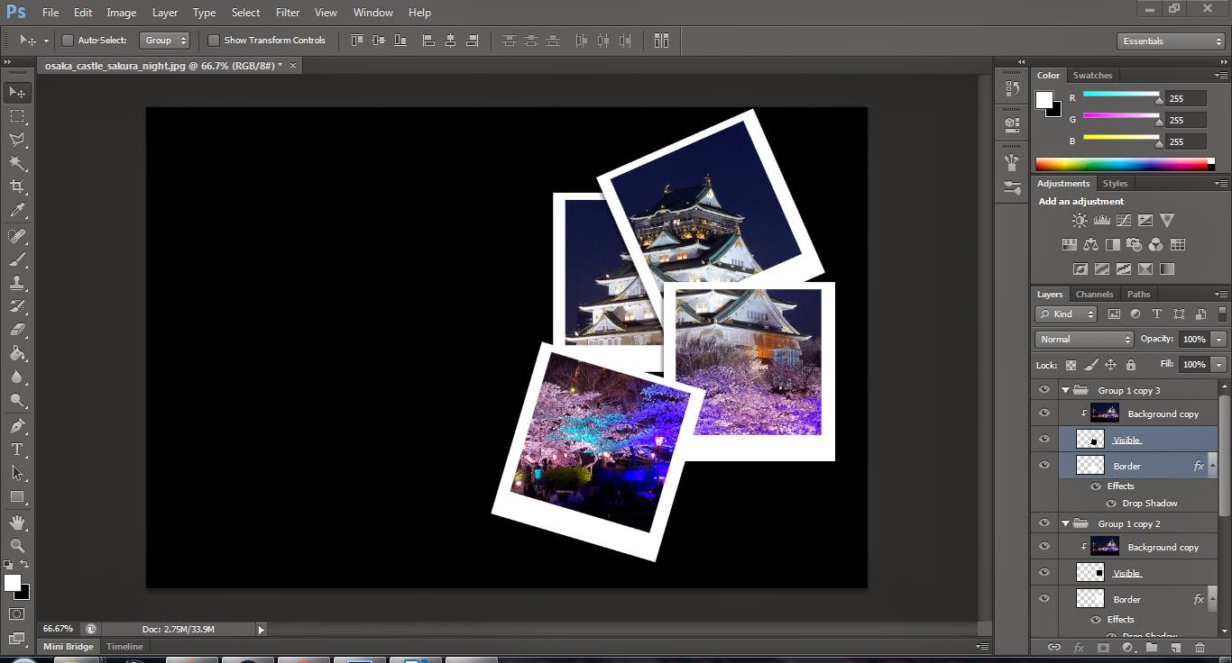The height and width of the screenshot is (663, 1232).
Task: Open the Filter menu
Action: [x=288, y=13]
